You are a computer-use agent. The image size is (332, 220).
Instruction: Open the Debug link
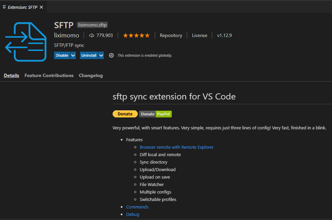pos(133,214)
